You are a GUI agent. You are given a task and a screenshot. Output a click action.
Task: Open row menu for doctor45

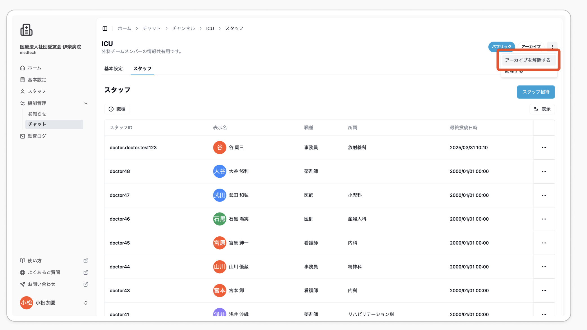[x=544, y=243]
